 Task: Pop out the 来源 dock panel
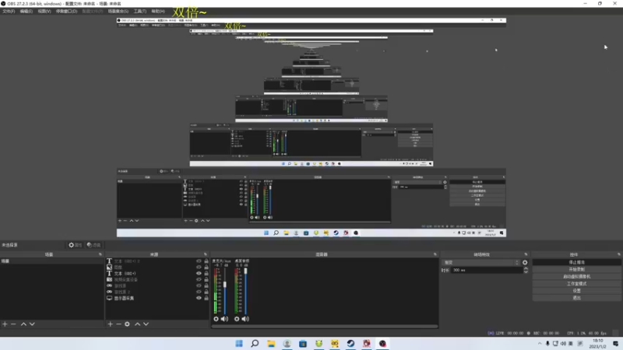[206, 254]
